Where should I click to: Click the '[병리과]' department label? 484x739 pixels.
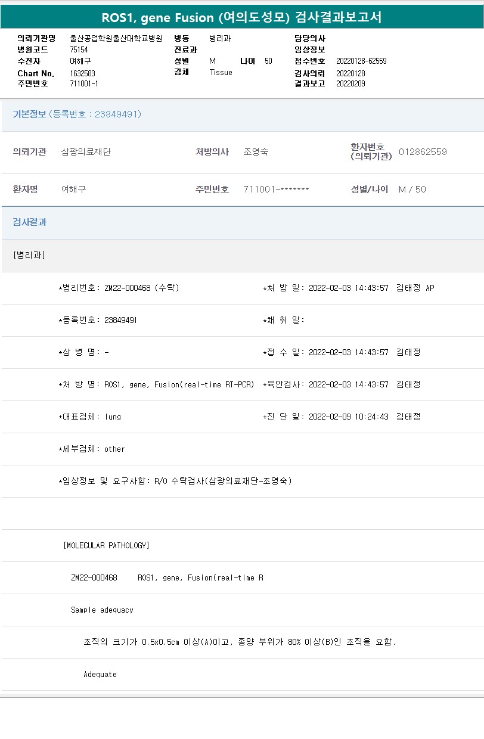click(x=29, y=255)
